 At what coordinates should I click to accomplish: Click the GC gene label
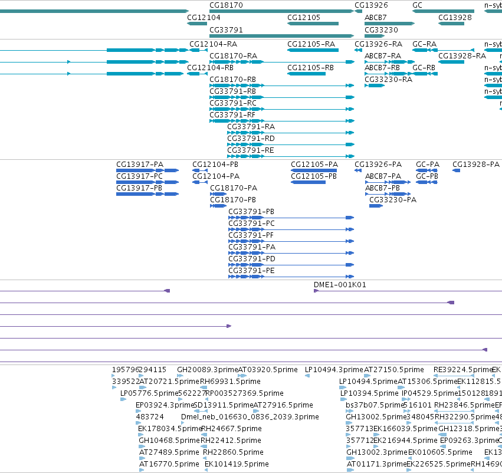click(x=418, y=5)
